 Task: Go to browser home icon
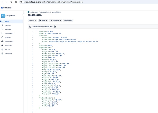16,2
